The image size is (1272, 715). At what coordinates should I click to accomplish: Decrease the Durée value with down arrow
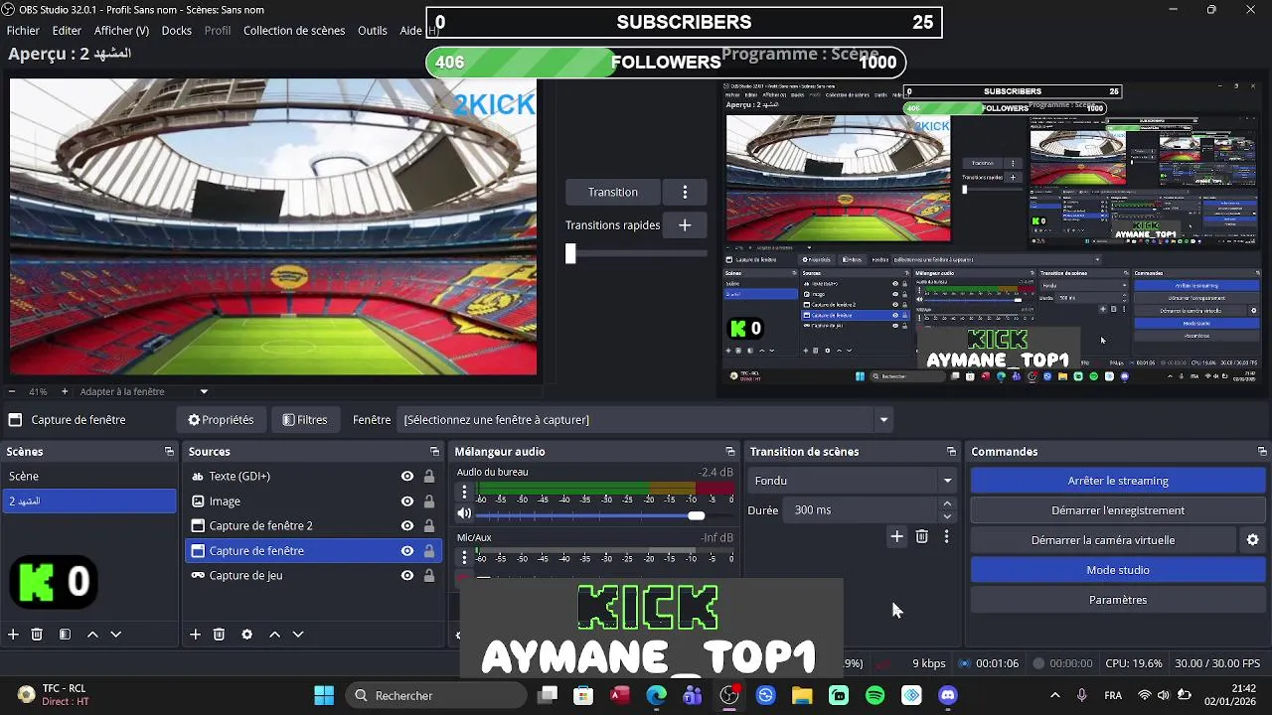(947, 516)
